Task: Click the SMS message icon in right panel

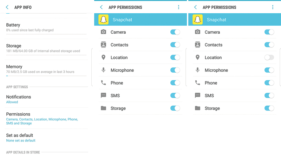Action: click(197, 96)
